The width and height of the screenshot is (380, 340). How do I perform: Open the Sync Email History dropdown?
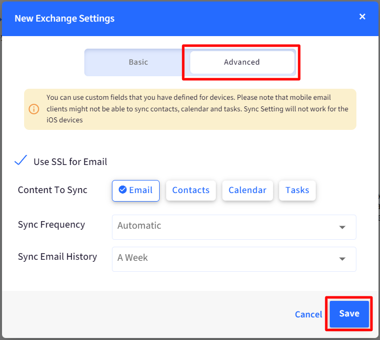click(234, 259)
